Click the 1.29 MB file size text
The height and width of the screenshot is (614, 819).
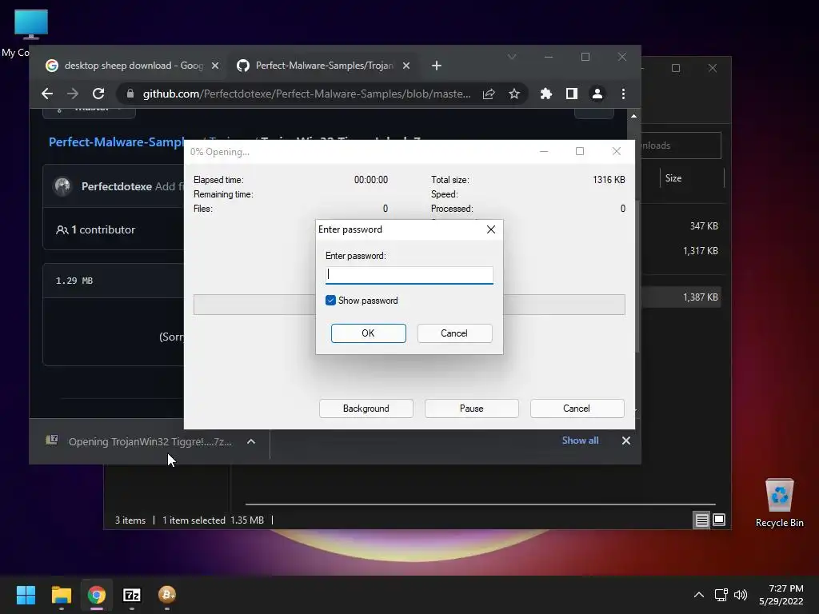[74, 281]
